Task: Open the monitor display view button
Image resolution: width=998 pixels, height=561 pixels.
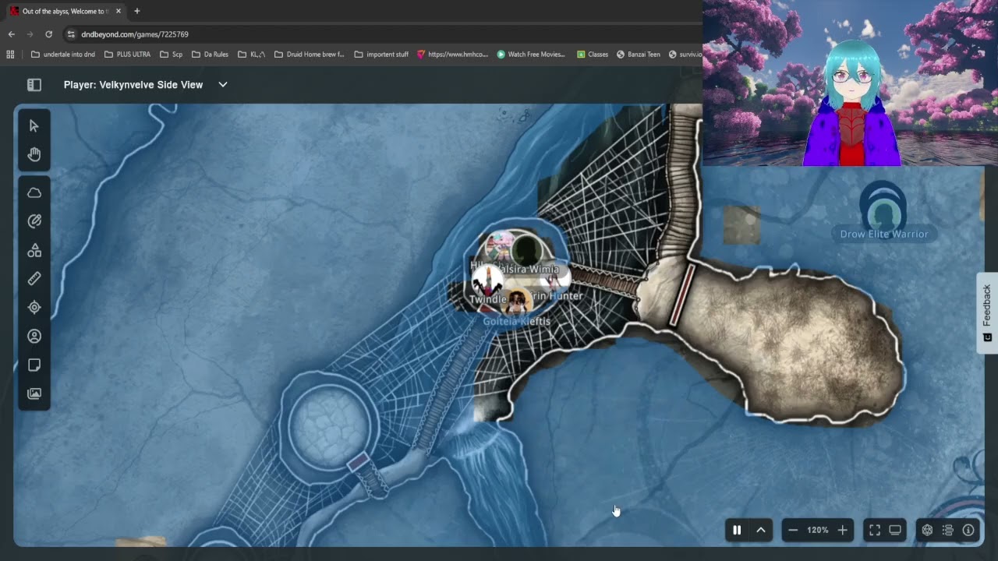Action: (x=895, y=530)
